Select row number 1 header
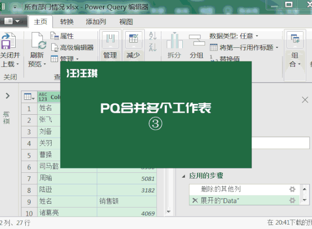 pyautogui.click(x=29, y=108)
